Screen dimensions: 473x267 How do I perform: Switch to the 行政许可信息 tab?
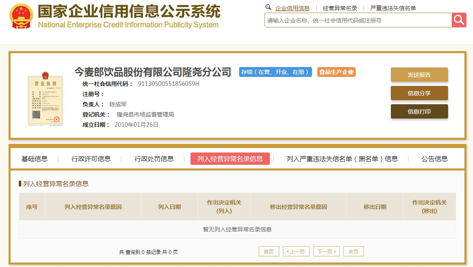91,159
